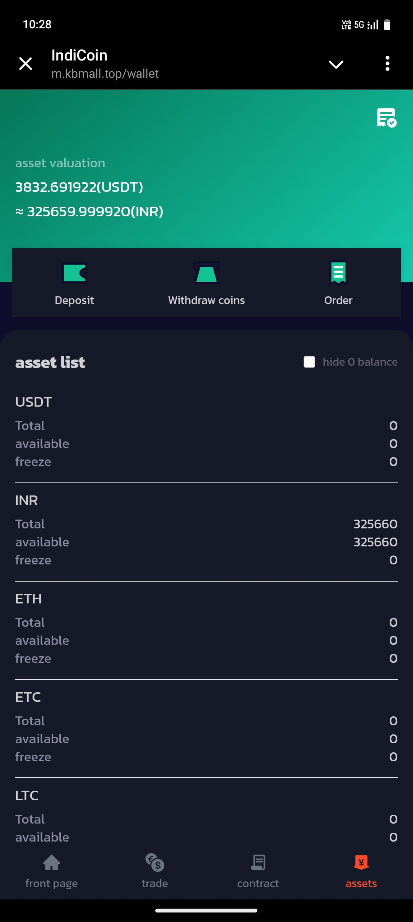
Task: Tap the m.kbmall.top/wallet URL text
Action: 105,74
